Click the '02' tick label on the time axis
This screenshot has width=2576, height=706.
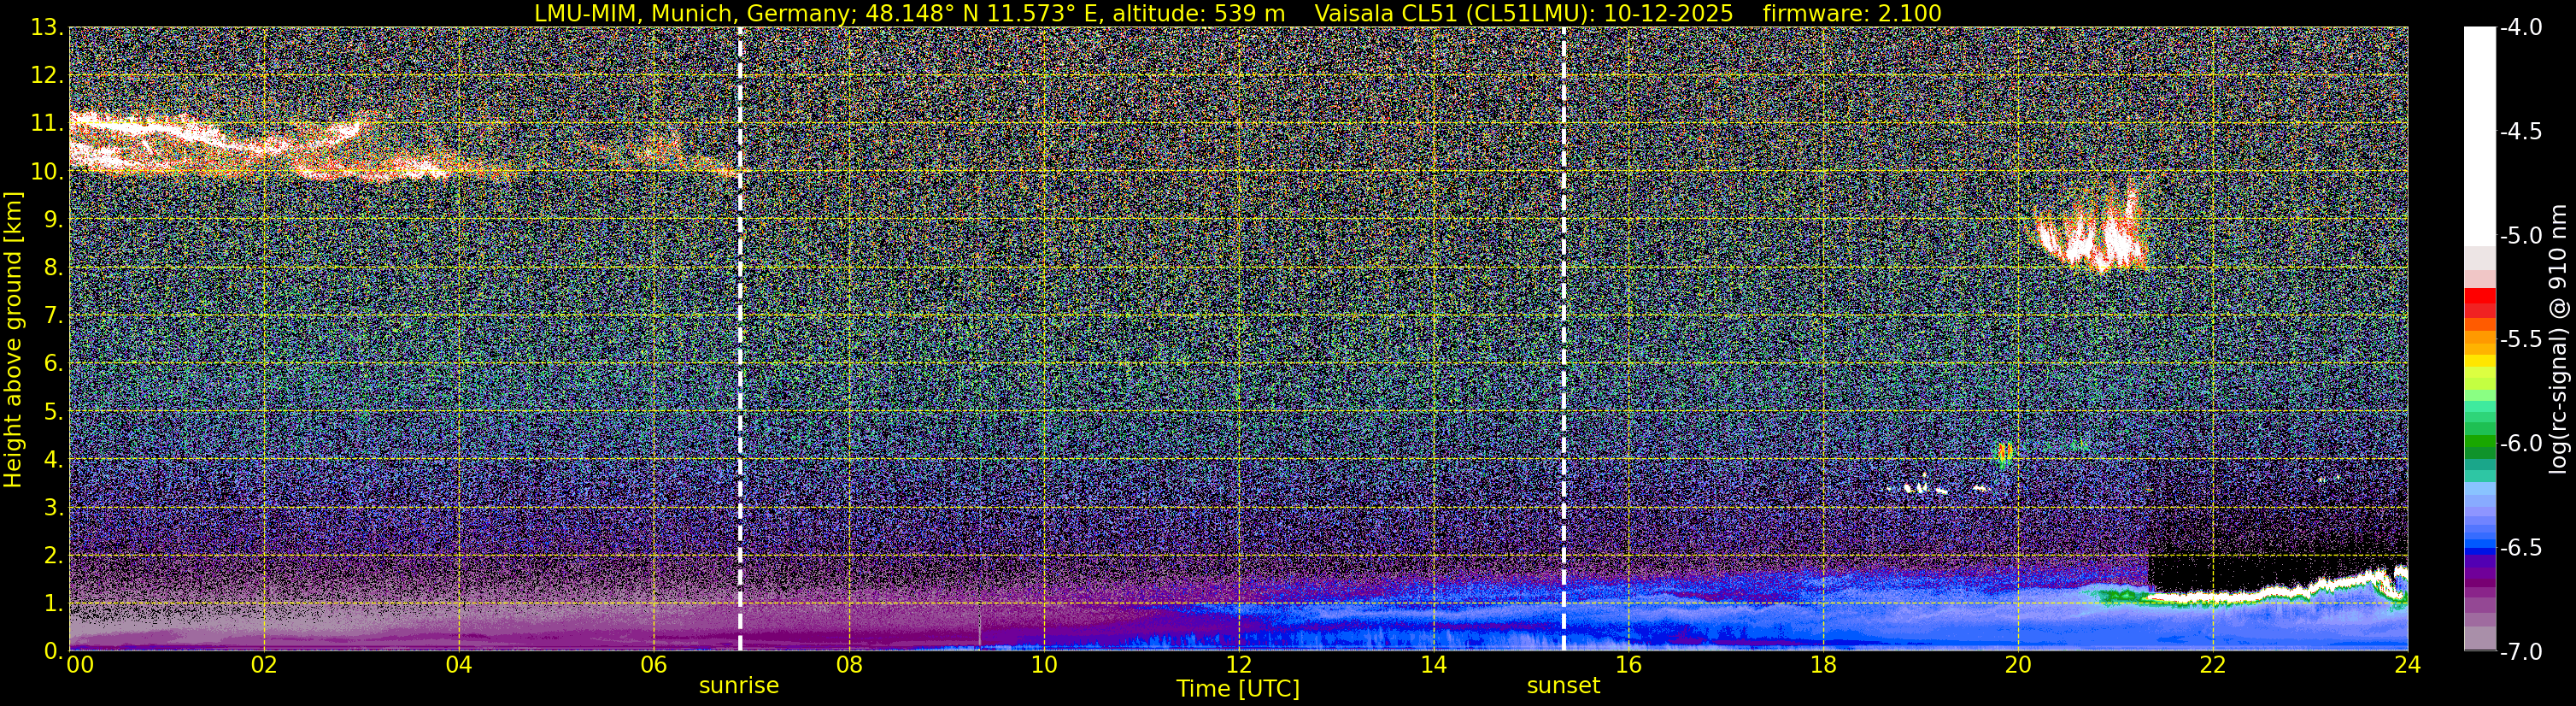coord(264,665)
